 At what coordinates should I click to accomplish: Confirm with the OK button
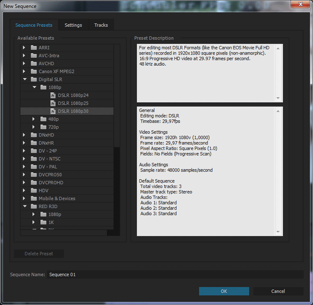point(224,291)
